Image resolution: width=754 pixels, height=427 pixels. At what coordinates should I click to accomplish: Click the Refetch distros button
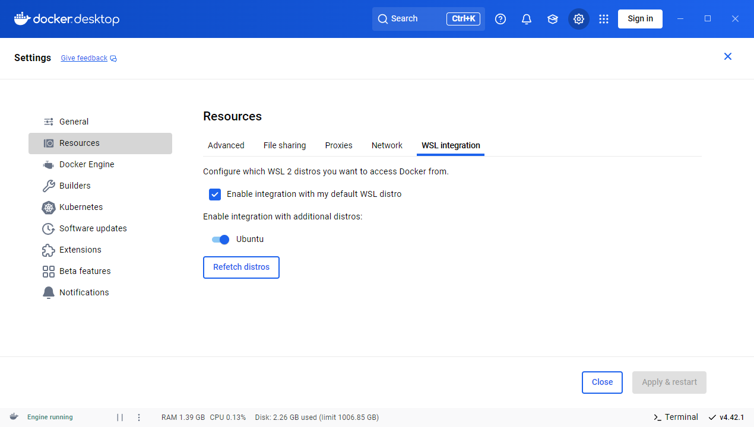[241, 267]
